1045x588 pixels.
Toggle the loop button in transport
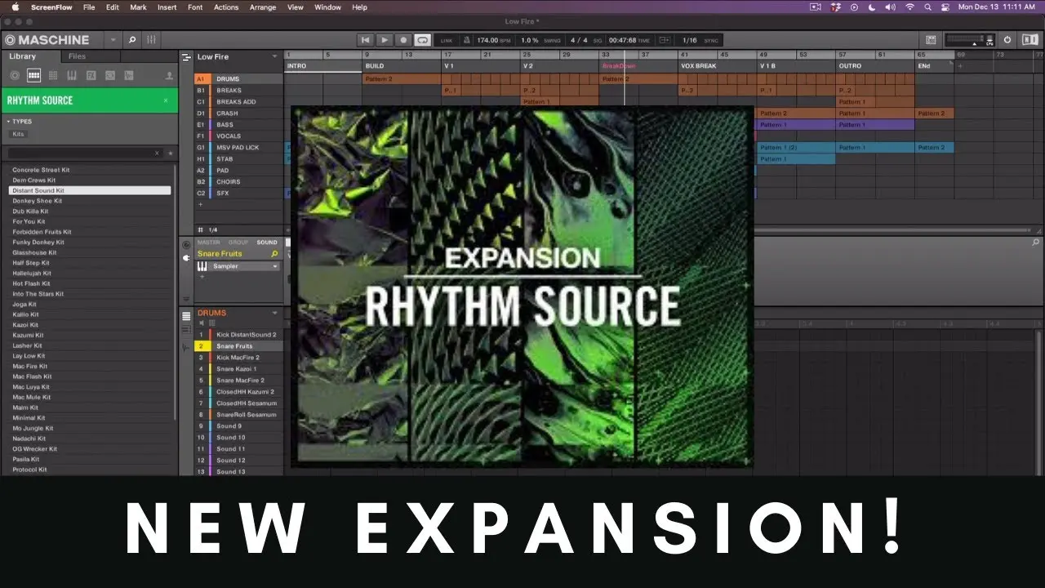[422, 39]
